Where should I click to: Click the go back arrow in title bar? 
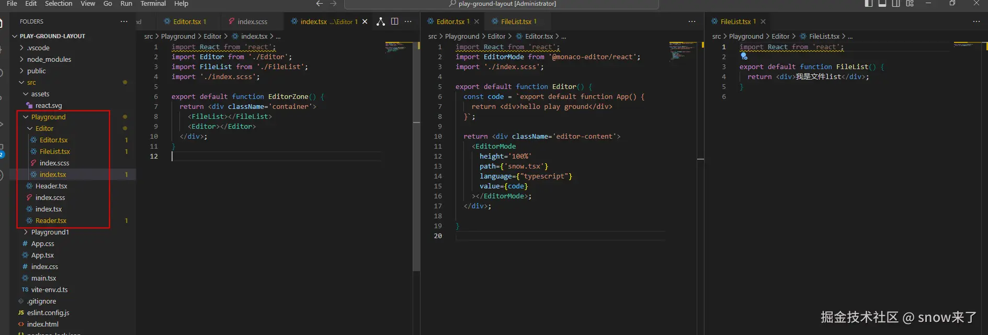(x=320, y=4)
